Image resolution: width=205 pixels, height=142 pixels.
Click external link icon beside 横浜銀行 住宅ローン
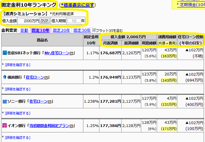coord(46,77)
